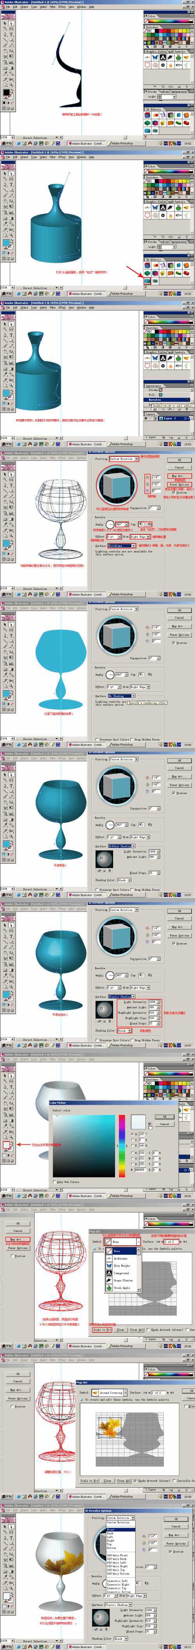Click Clear All in the Ground Covering Map Art dialog
The width and height of the screenshot is (195, 1650).
click(x=123, y=1480)
